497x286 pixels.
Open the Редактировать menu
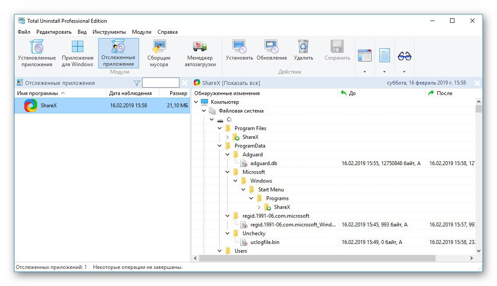[54, 32]
